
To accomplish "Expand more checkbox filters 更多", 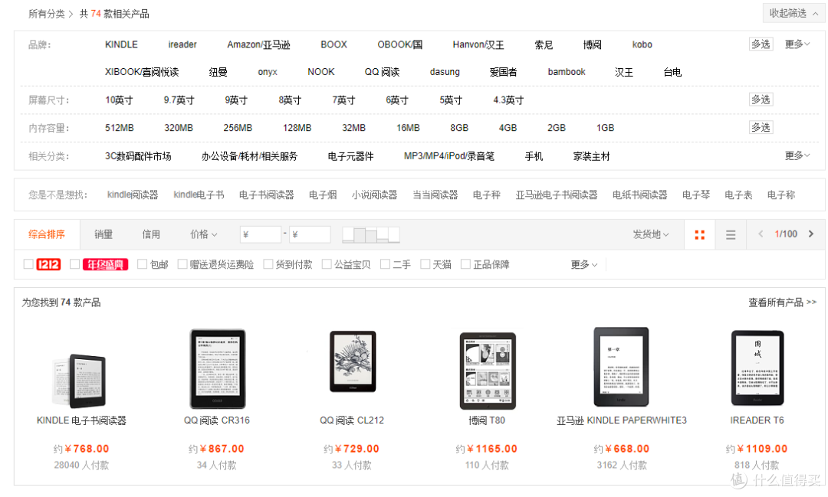I will coord(584,264).
